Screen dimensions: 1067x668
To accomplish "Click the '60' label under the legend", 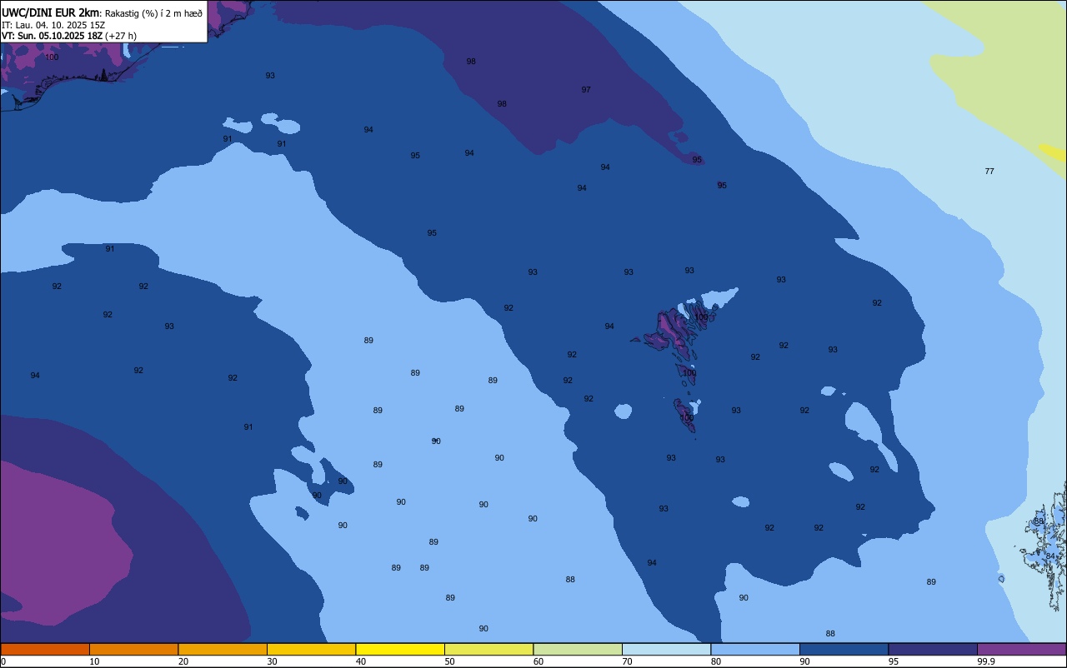I will click(x=539, y=661).
